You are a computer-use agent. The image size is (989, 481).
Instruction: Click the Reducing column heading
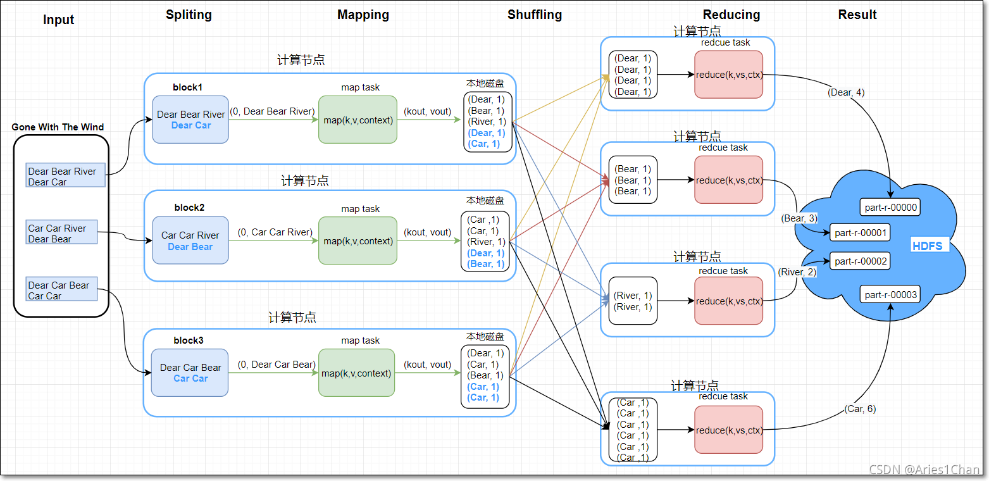click(x=731, y=15)
